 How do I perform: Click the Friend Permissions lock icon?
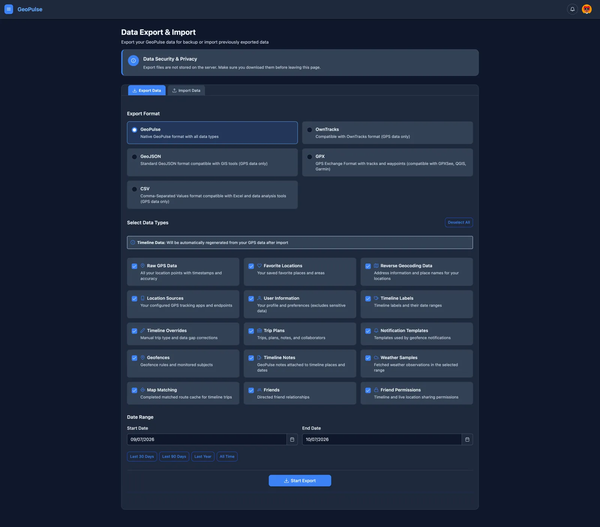[376, 390]
